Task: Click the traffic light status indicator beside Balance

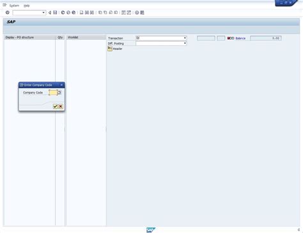Action: click(231, 38)
